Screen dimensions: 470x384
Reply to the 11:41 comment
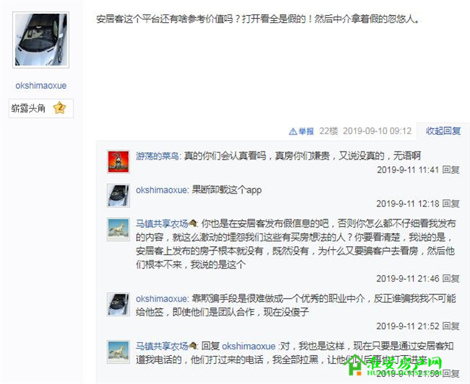pos(450,170)
